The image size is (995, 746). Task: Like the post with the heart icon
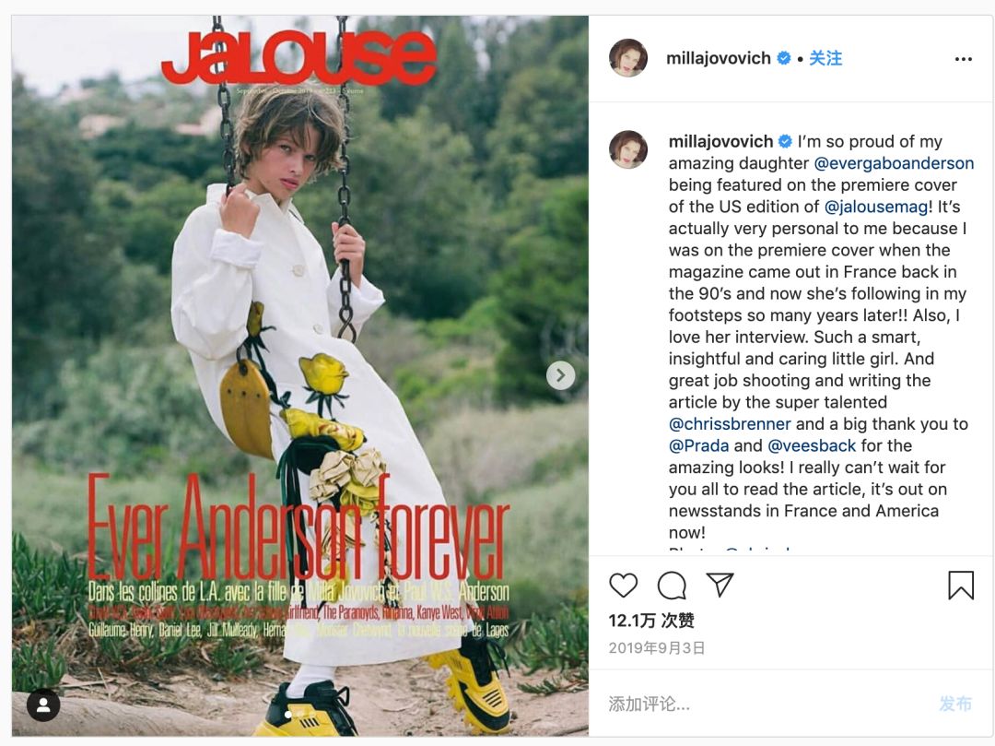[623, 586]
